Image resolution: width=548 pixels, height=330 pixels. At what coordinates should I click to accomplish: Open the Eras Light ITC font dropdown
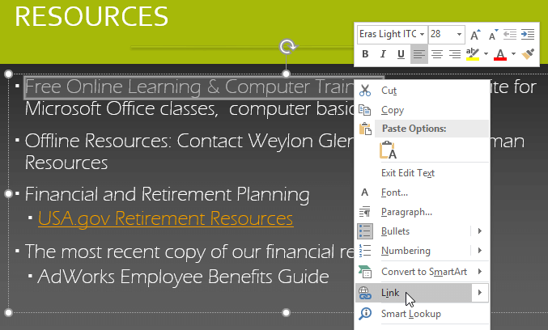(423, 34)
